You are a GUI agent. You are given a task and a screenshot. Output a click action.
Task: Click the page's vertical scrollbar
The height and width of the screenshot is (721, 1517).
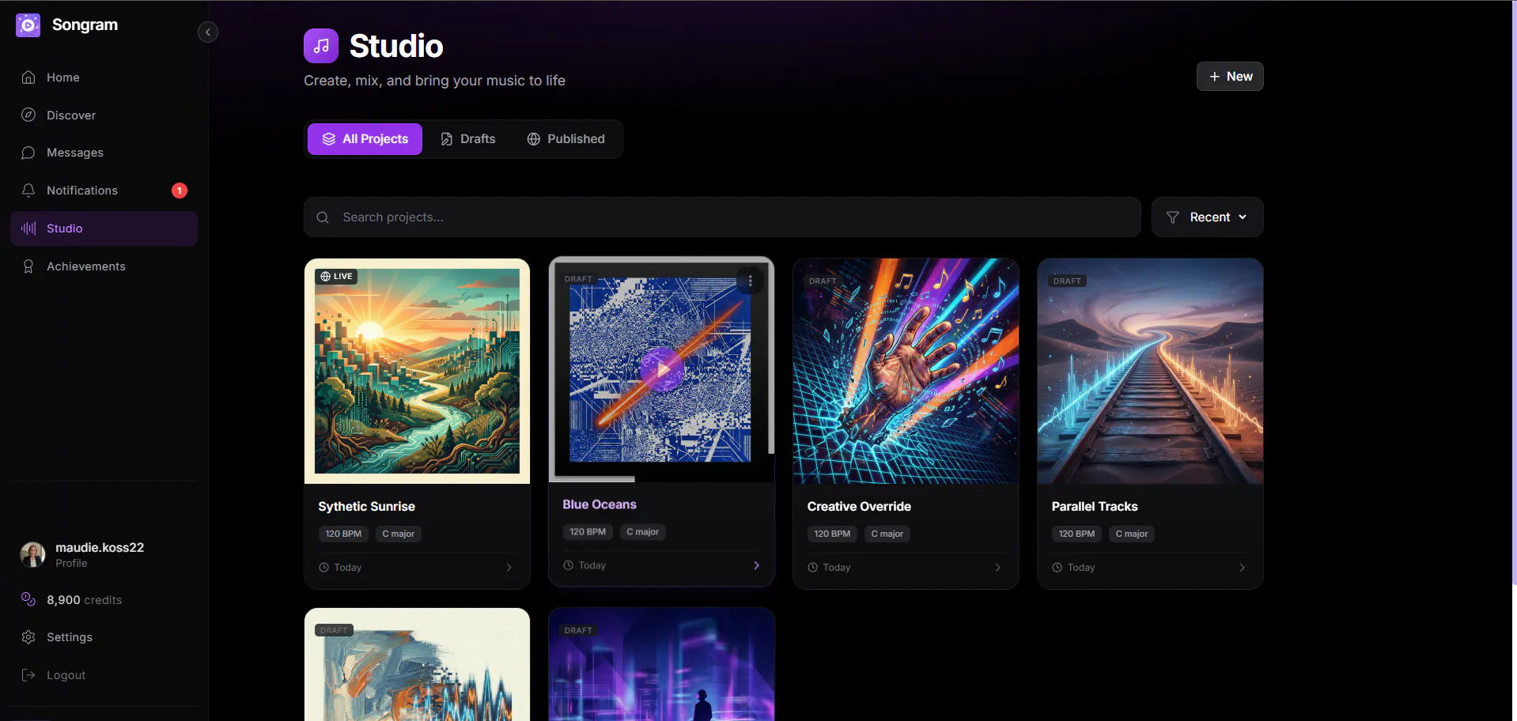pyautogui.click(x=1514, y=293)
